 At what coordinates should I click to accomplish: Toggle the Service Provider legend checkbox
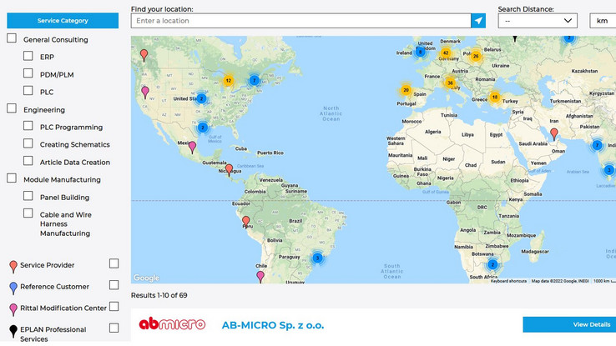[x=114, y=263]
